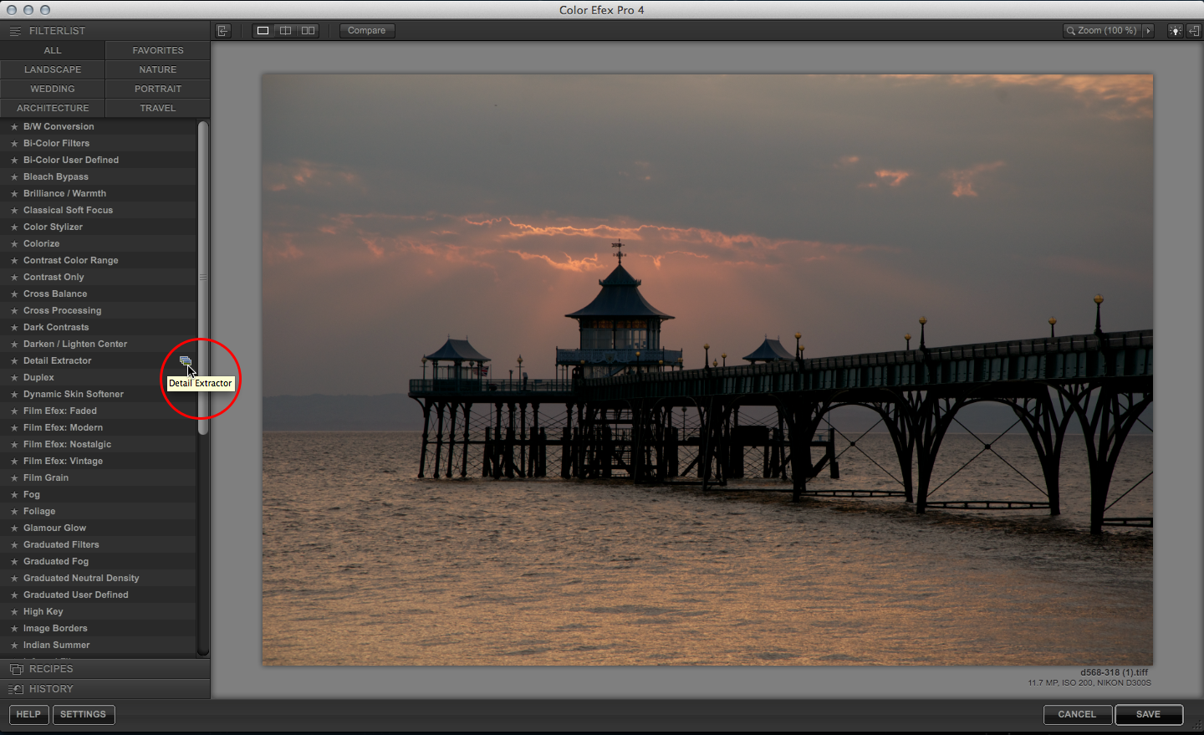Click star icon beside Glamour Glow

coord(14,528)
